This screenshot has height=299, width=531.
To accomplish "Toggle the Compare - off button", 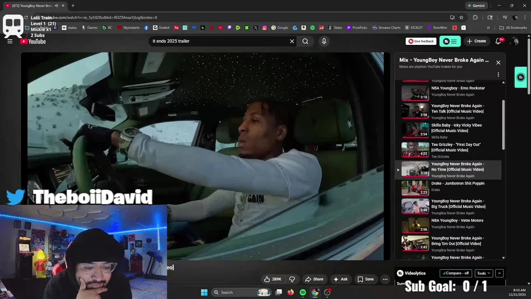I will 456,273.
